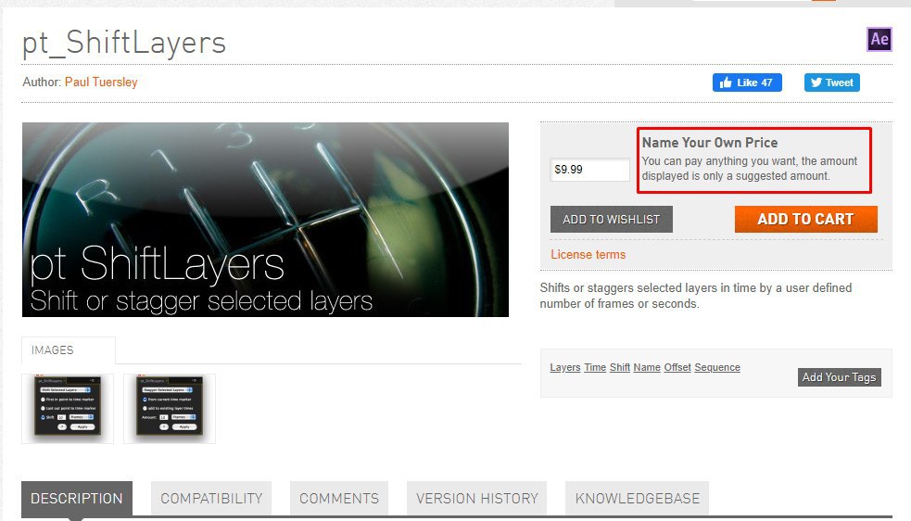
Task: Click the $9.99 price input field
Action: point(589,170)
